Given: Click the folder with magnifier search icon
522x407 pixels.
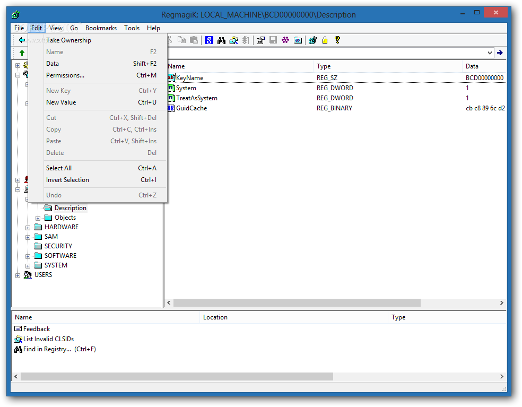Looking at the screenshot, I should pos(234,40).
